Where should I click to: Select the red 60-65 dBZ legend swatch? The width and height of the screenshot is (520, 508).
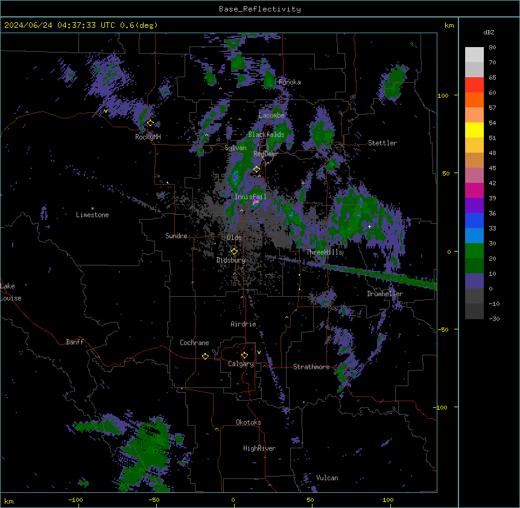coord(474,85)
